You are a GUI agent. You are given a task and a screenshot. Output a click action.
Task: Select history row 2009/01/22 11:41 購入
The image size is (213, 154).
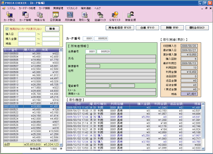134,135
